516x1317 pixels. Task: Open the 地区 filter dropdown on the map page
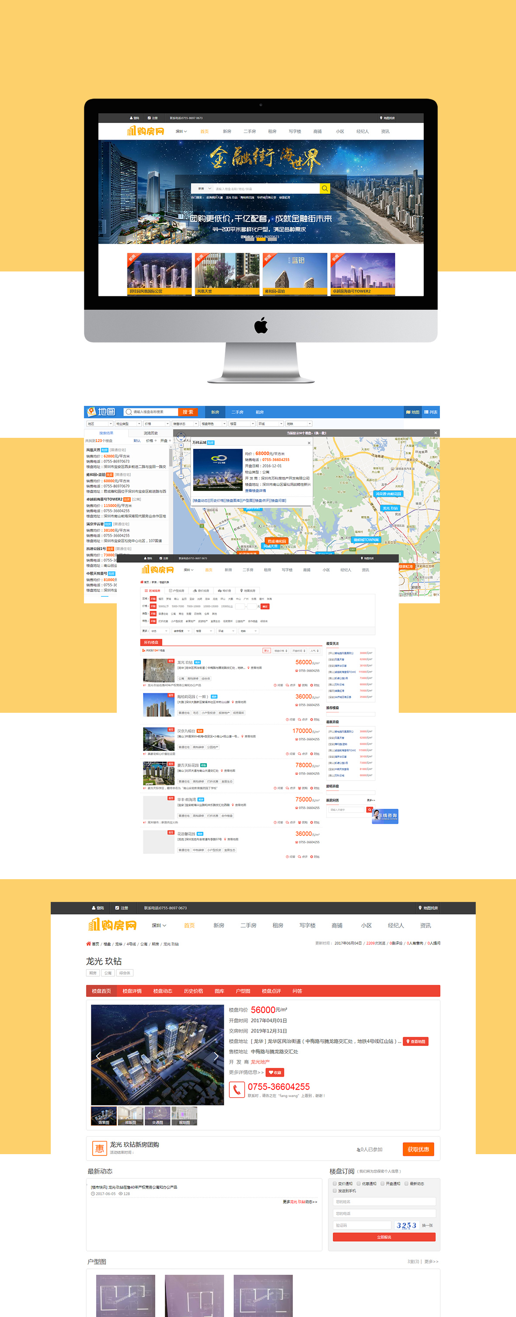point(99,424)
